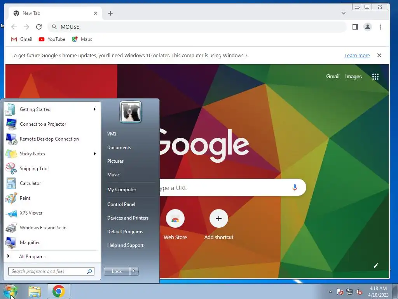
Task: Click the Windows Start orb
Action: (x=10, y=292)
